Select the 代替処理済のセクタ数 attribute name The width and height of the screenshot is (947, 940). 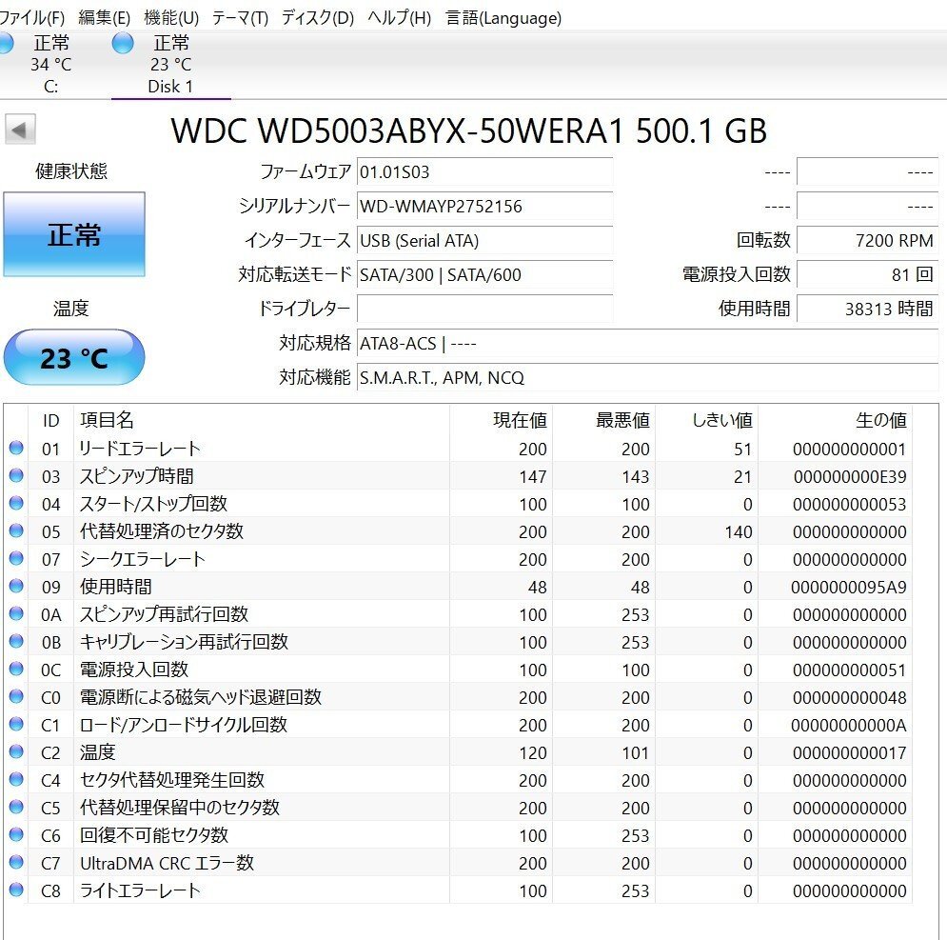tap(161, 531)
